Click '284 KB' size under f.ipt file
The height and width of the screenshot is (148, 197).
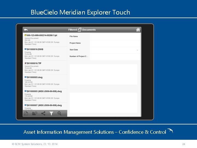pyautogui.click(x=27, y=40)
